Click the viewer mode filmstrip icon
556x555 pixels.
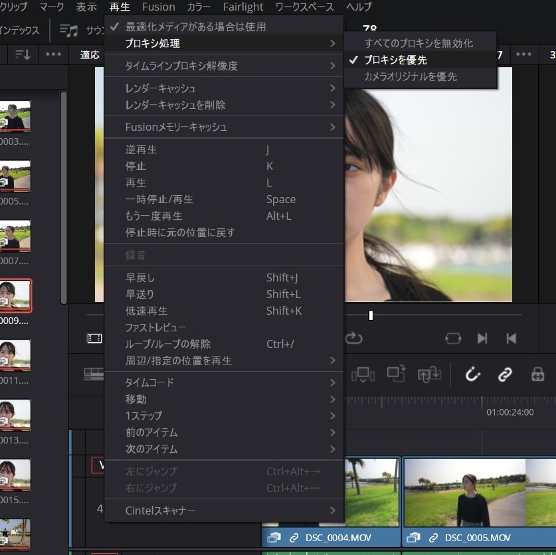[94, 339]
